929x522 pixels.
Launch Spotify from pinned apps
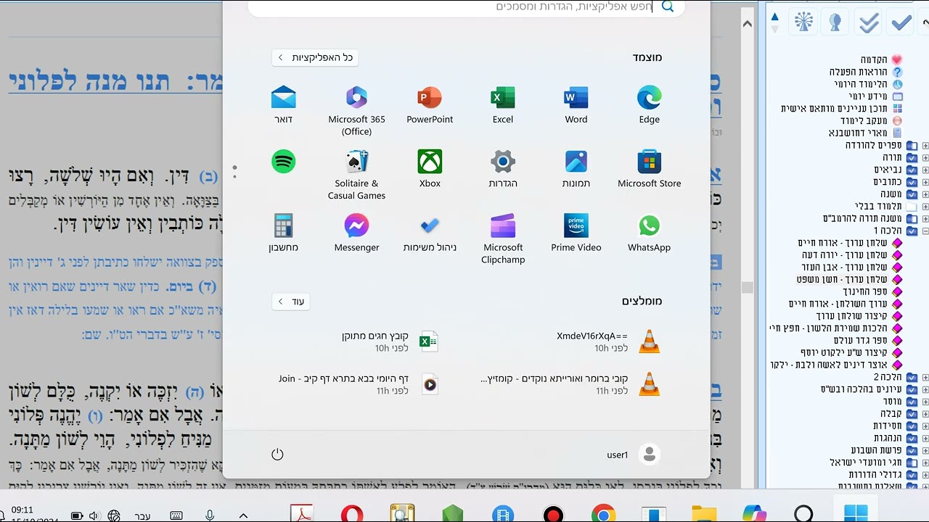pyautogui.click(x=283, y=162)
